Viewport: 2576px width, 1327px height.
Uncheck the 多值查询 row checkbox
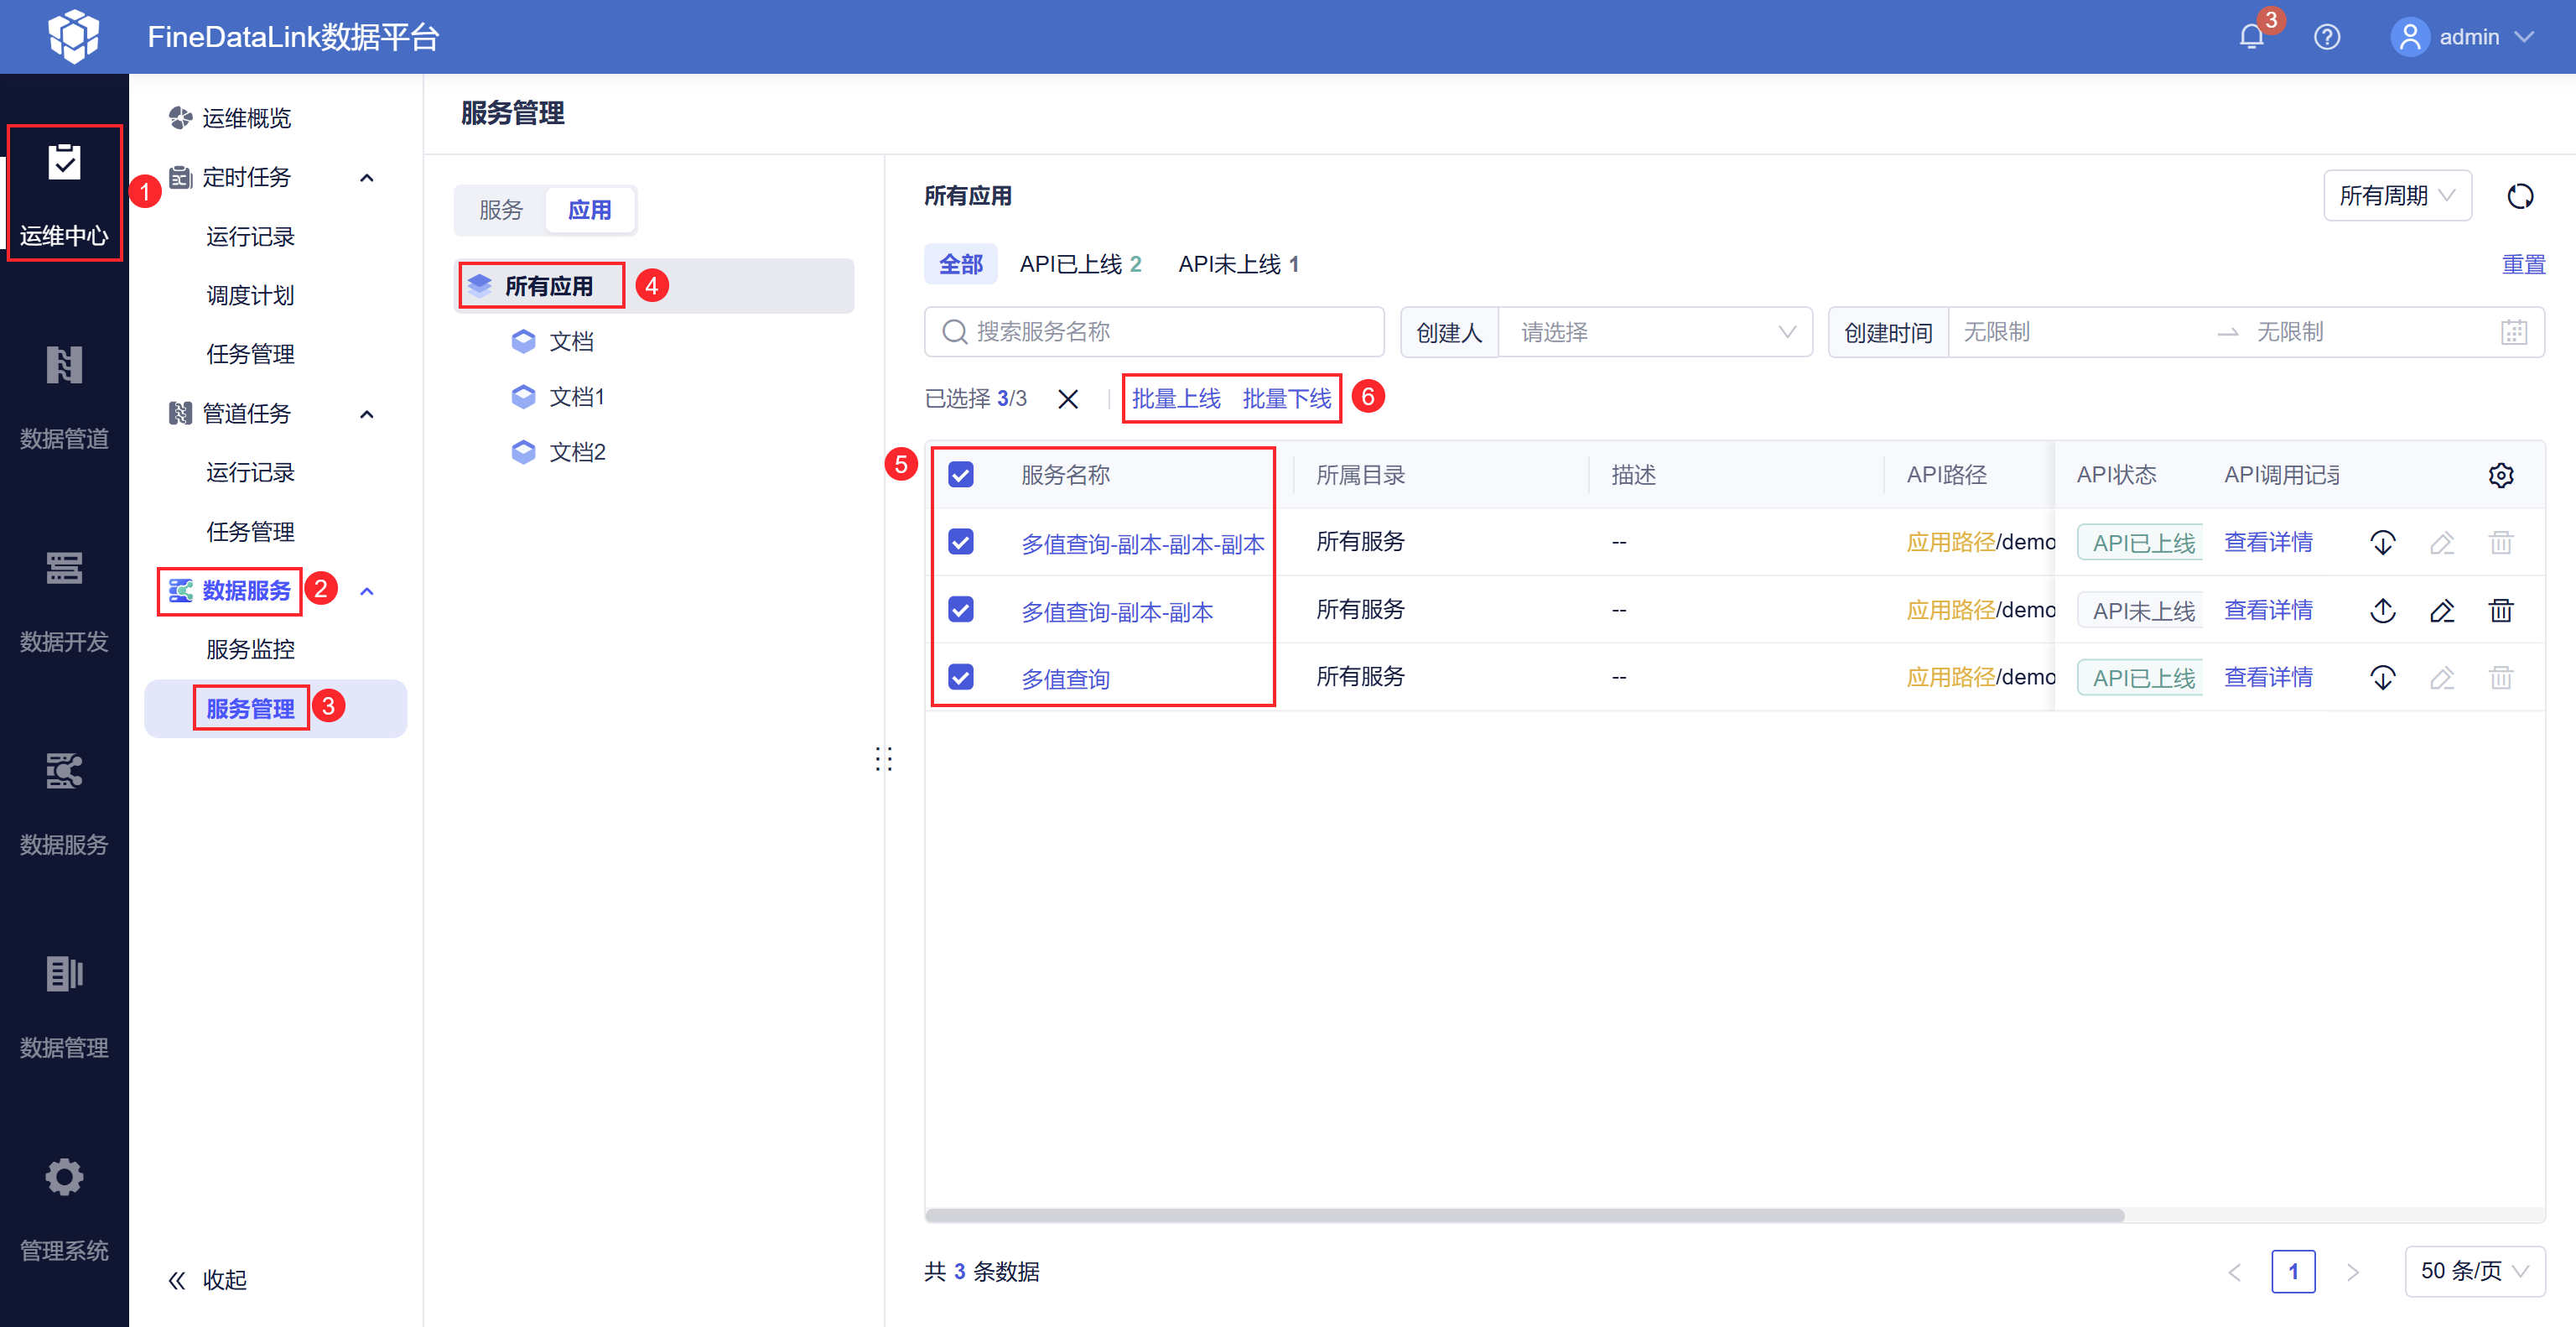pos(960,678)
